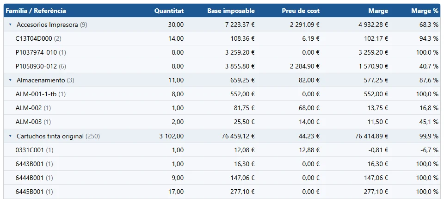Select reference row ALM-001-1-tb
Viewport: 444px width, 199px height.
click(222, 94)
